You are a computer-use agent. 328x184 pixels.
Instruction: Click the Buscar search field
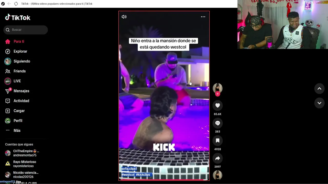[x=26, y=30]
